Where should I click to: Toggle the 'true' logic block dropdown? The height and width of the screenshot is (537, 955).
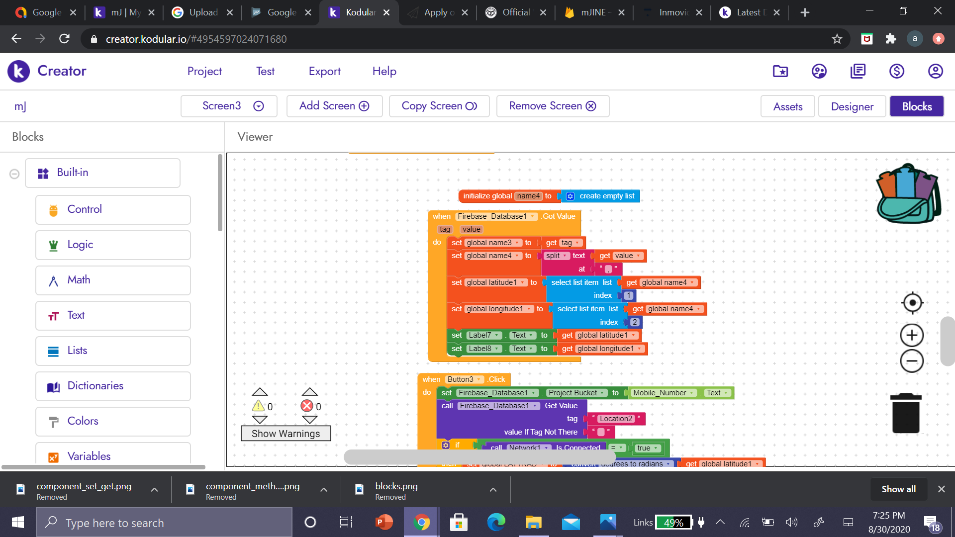pos(657,448)
